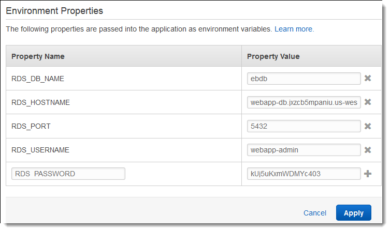Screen dimensions: 390x231
Task: Click the Apply button
Action: (353, 213)
